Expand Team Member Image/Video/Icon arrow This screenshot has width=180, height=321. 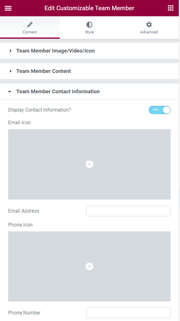[11, 51]
